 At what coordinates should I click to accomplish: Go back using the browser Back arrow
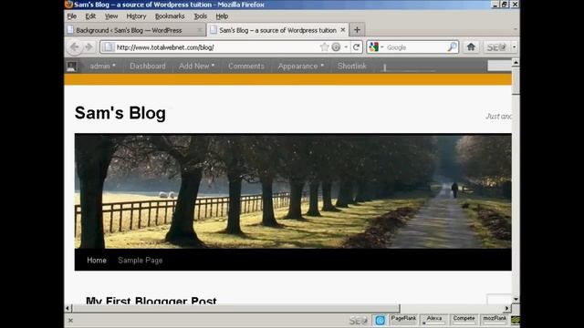click(75, 46)
